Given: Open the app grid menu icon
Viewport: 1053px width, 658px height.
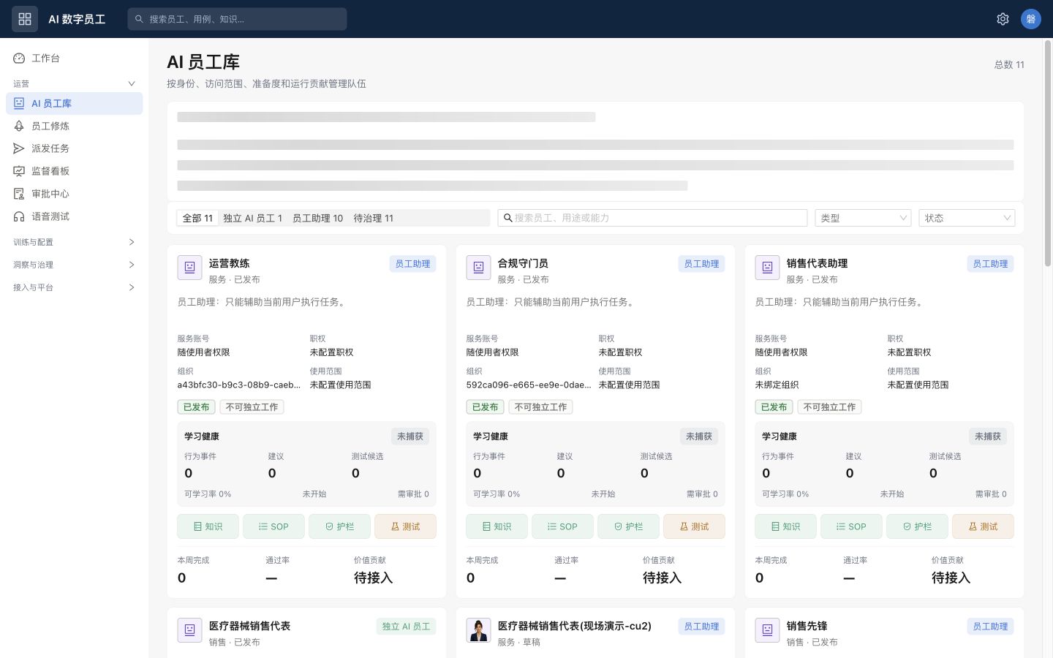Looking at the screenshot, I should [x=25, y=19].
